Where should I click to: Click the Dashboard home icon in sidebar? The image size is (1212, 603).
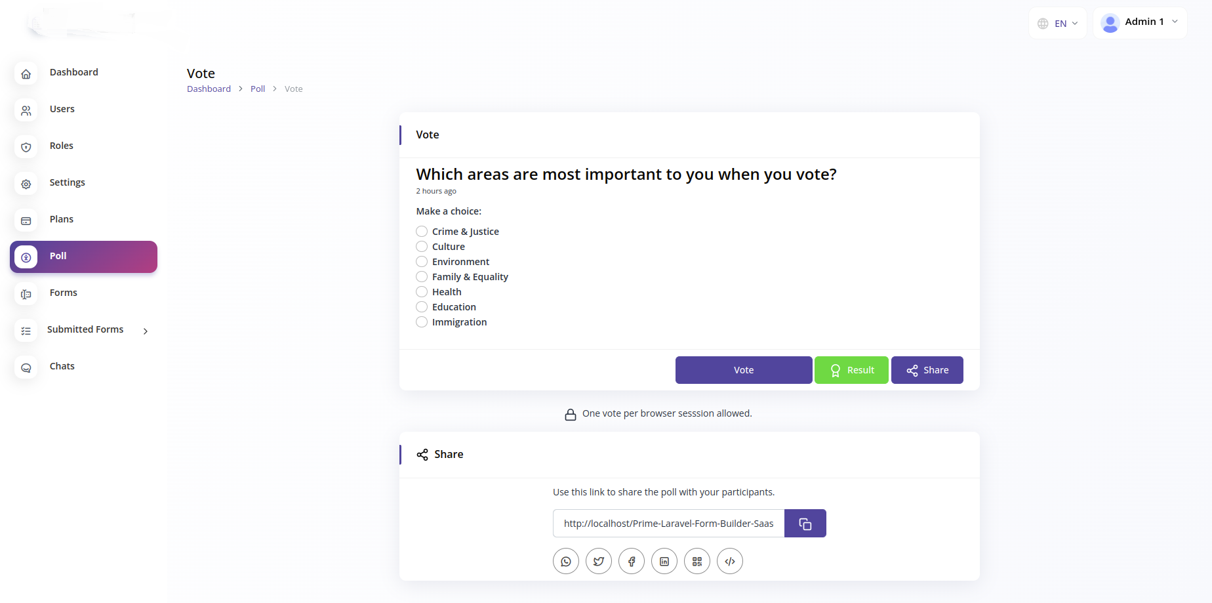[26, 73]
